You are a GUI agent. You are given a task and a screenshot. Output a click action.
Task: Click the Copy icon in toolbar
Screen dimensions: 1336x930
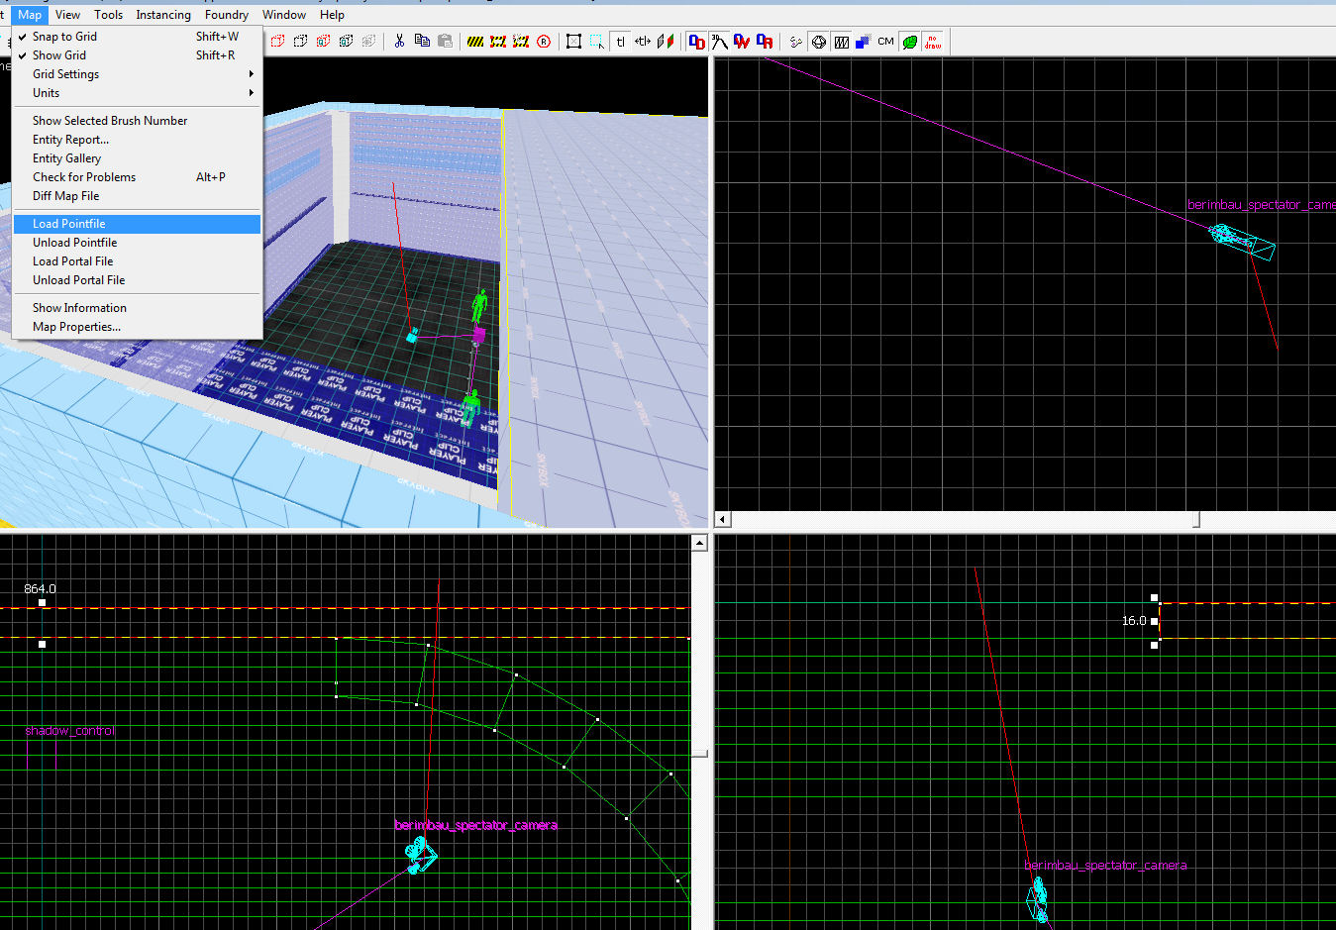click(422, 41)
